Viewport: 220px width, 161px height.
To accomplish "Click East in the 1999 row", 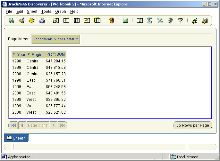I will [30, 87].
